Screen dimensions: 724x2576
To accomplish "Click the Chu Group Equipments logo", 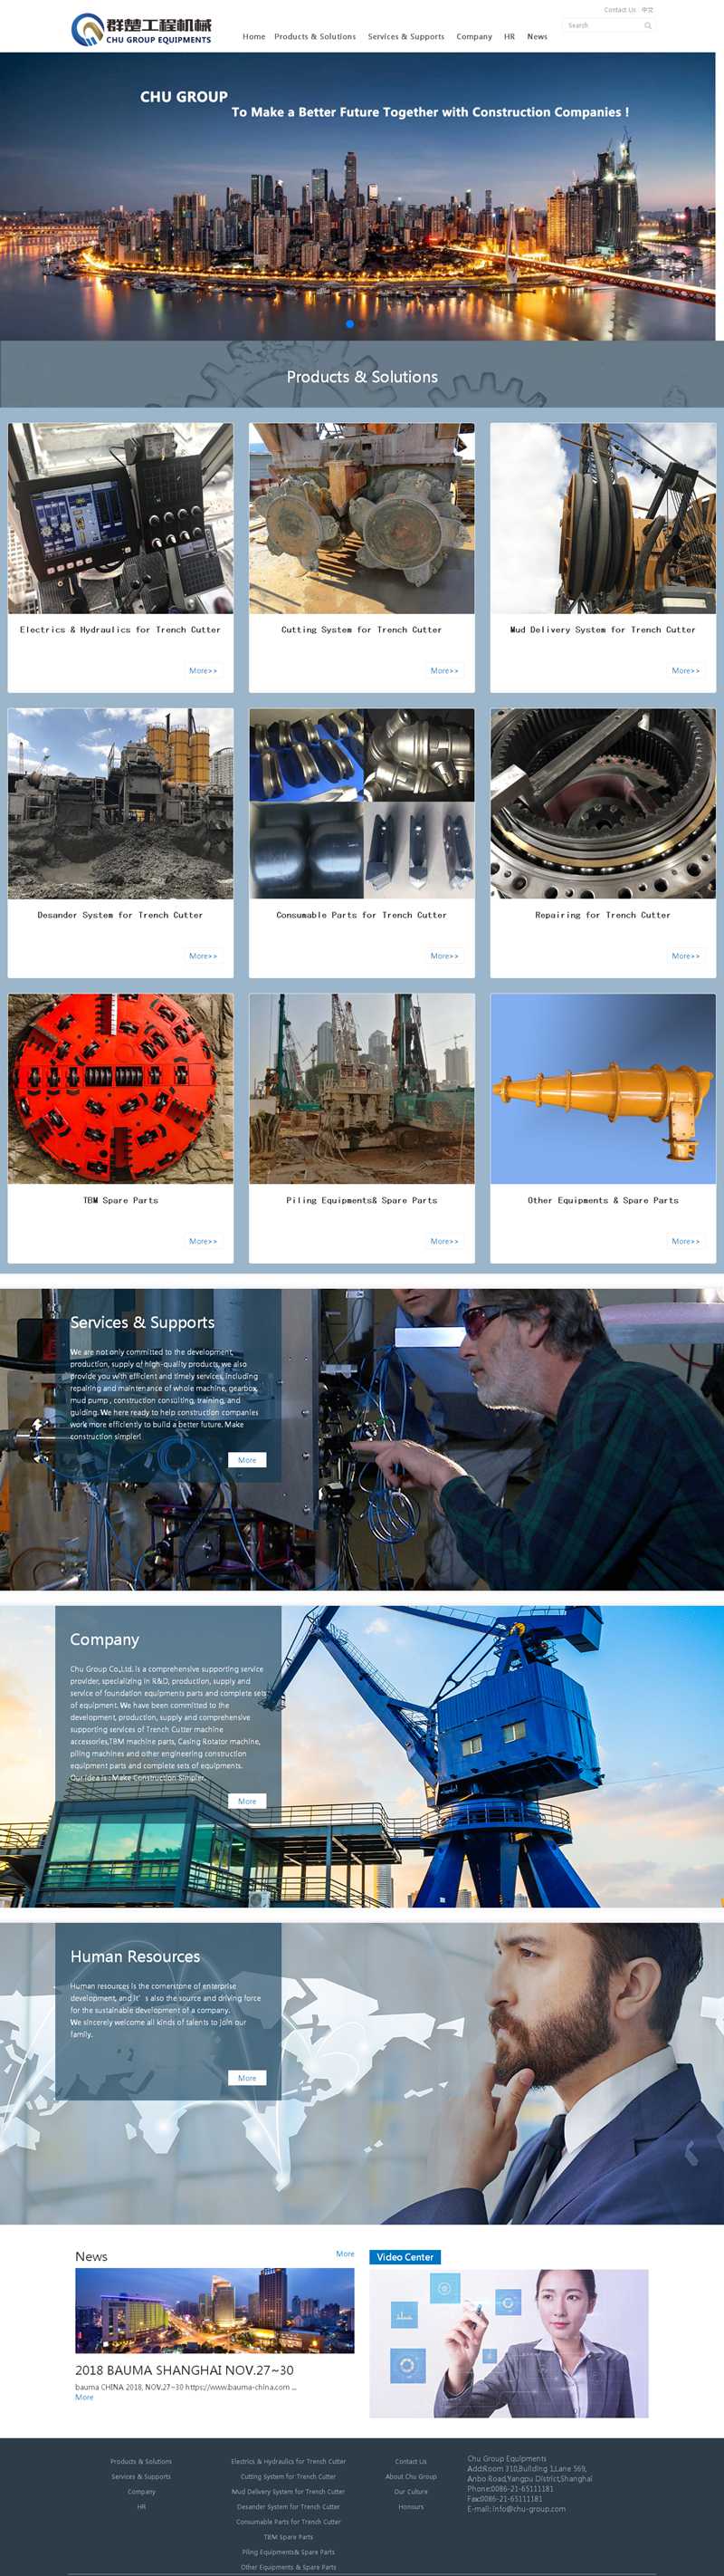I will (x=141, y=29).
